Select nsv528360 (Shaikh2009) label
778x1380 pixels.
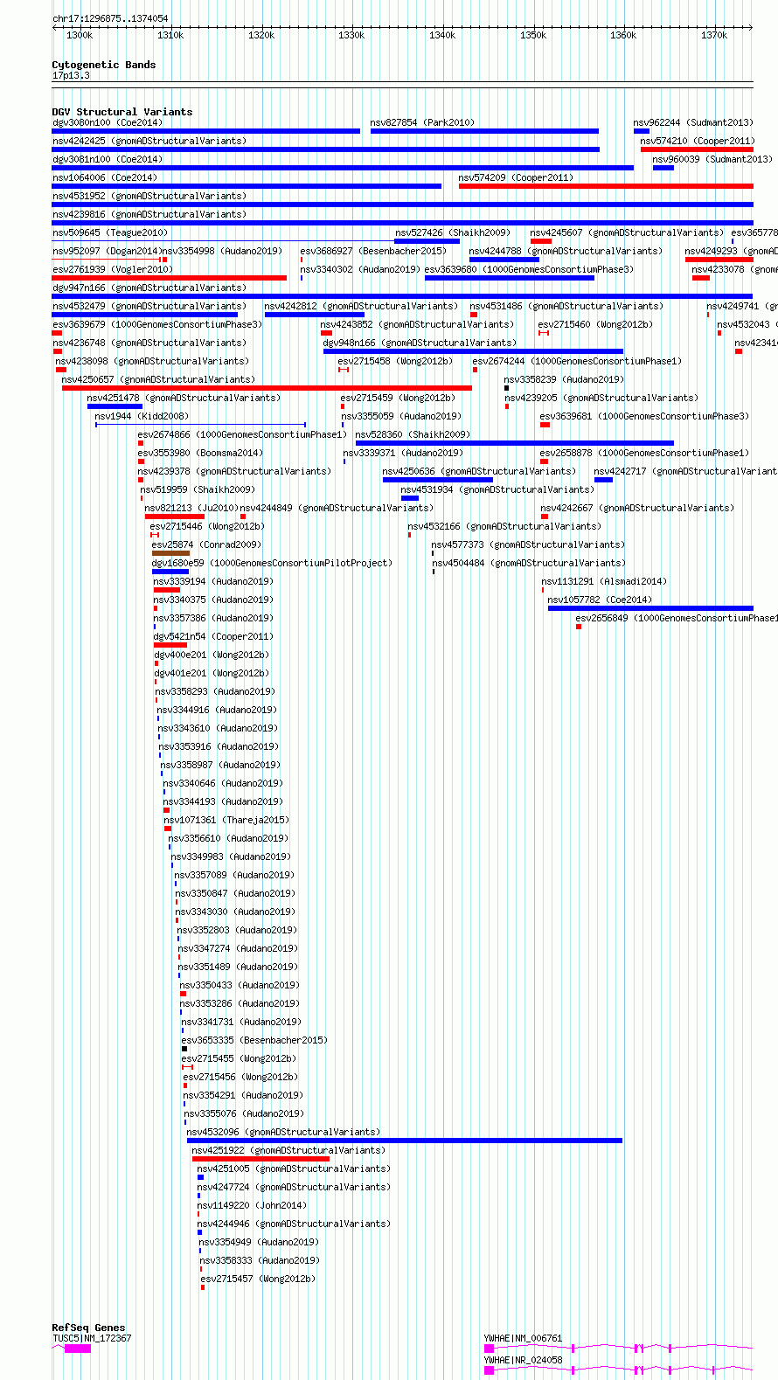pos(413,434)
